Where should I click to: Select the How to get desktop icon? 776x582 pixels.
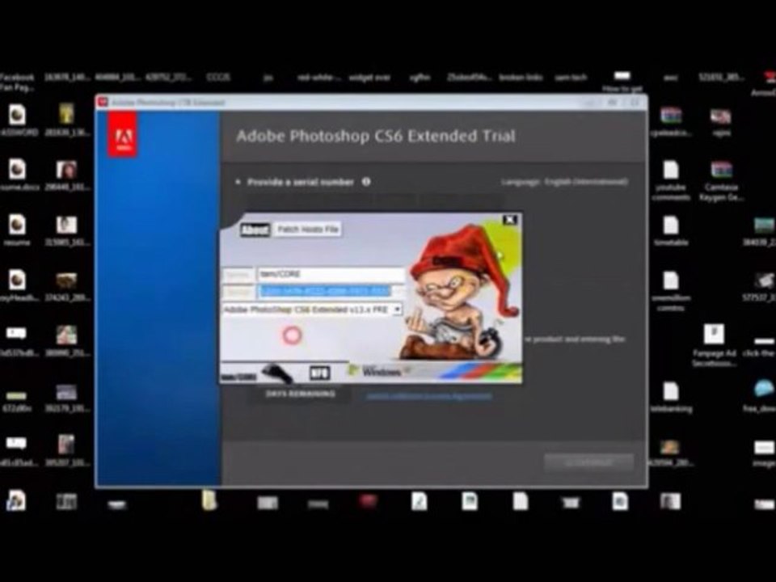622,82
